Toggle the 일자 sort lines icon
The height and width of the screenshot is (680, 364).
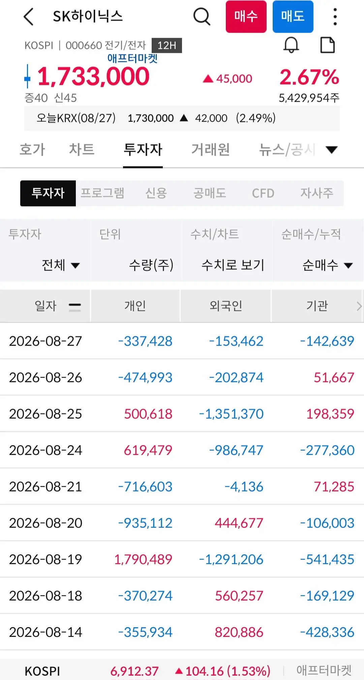click(75, 307)
